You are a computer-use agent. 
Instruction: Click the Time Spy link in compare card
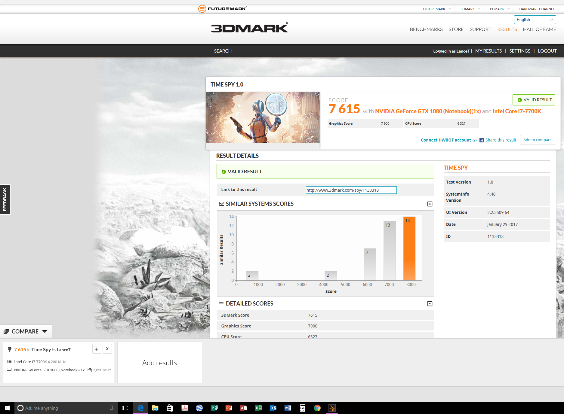point(41,350)
